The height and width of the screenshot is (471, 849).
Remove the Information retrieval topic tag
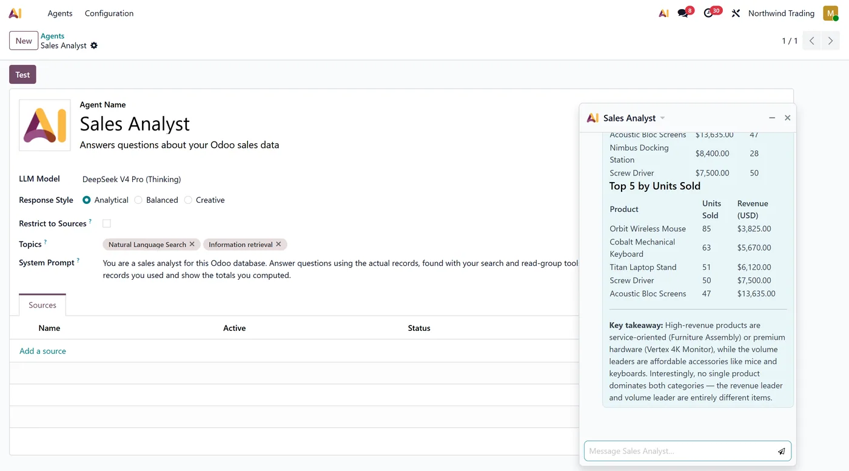point(278,244)
